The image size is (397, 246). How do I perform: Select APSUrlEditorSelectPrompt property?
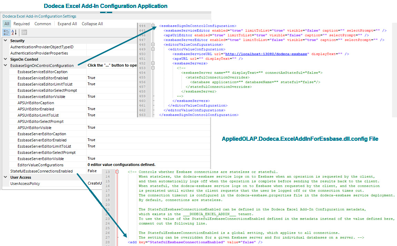pyautogui.click(x=40, y=121)
